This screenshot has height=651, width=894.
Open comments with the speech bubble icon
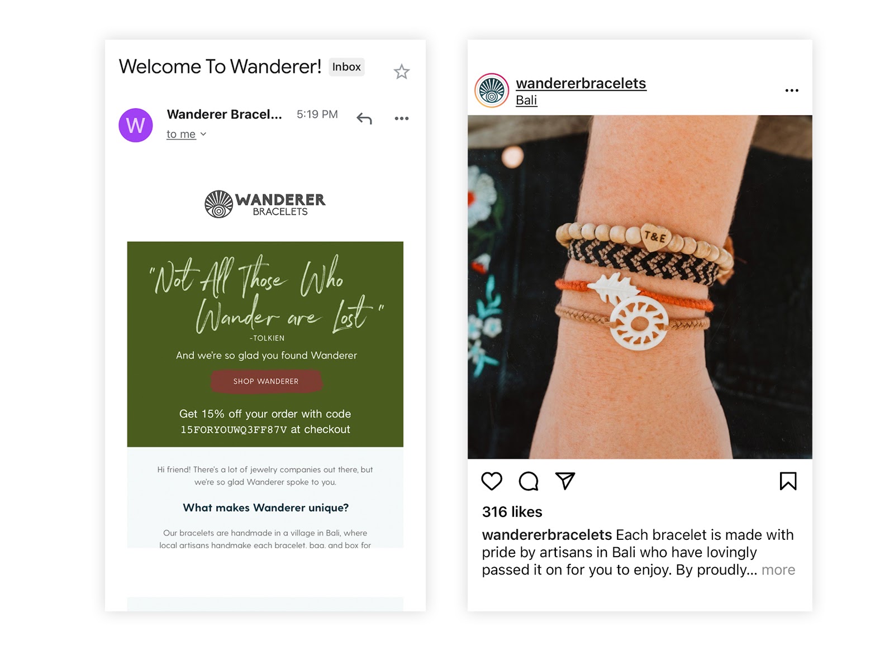(529, 481)
